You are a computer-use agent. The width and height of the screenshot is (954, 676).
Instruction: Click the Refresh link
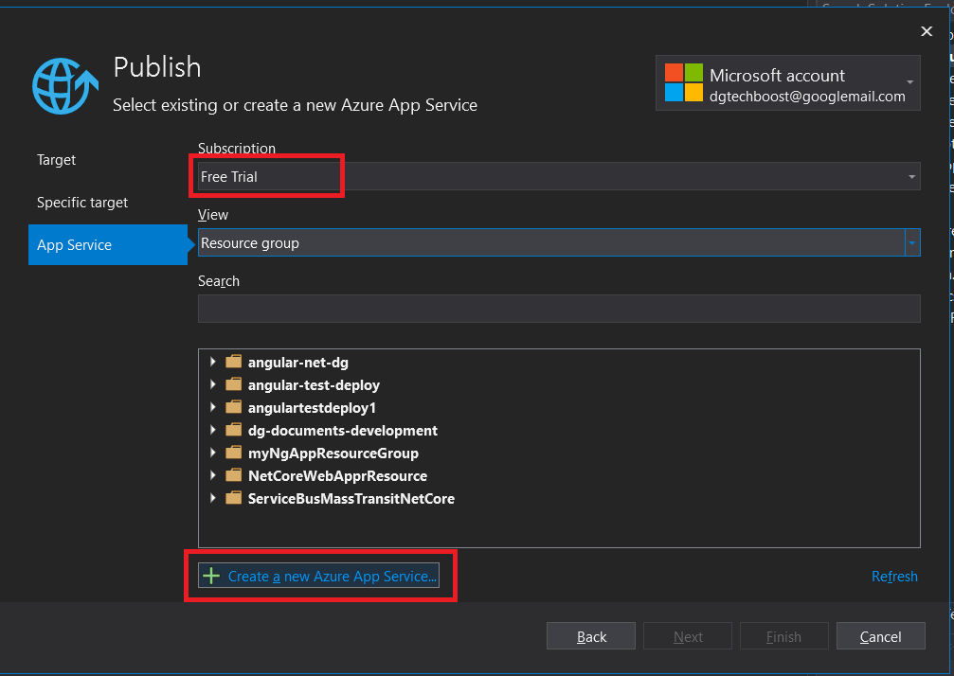pyautogui.click(x=893, y=577)
